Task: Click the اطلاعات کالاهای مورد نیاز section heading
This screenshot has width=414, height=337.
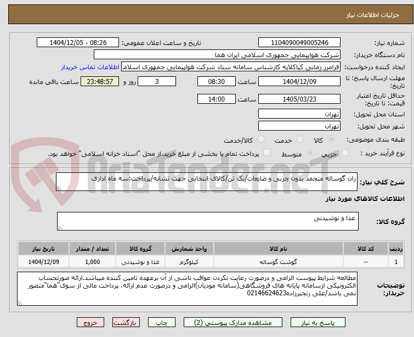Action: [x=365, y=199]
